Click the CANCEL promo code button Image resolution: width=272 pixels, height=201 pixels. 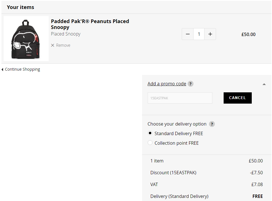237,98
